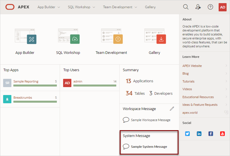
Task: Click the SQL Workshop label under icon
Action: coord(68,52)
